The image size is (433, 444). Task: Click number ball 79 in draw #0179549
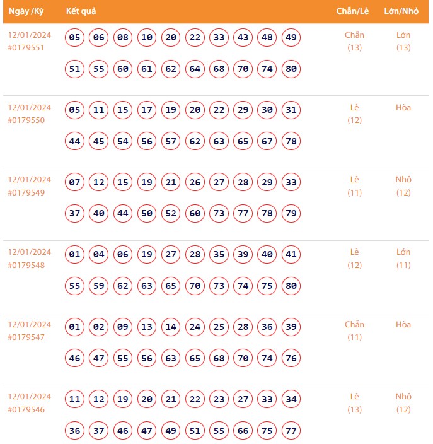(291, 214)
